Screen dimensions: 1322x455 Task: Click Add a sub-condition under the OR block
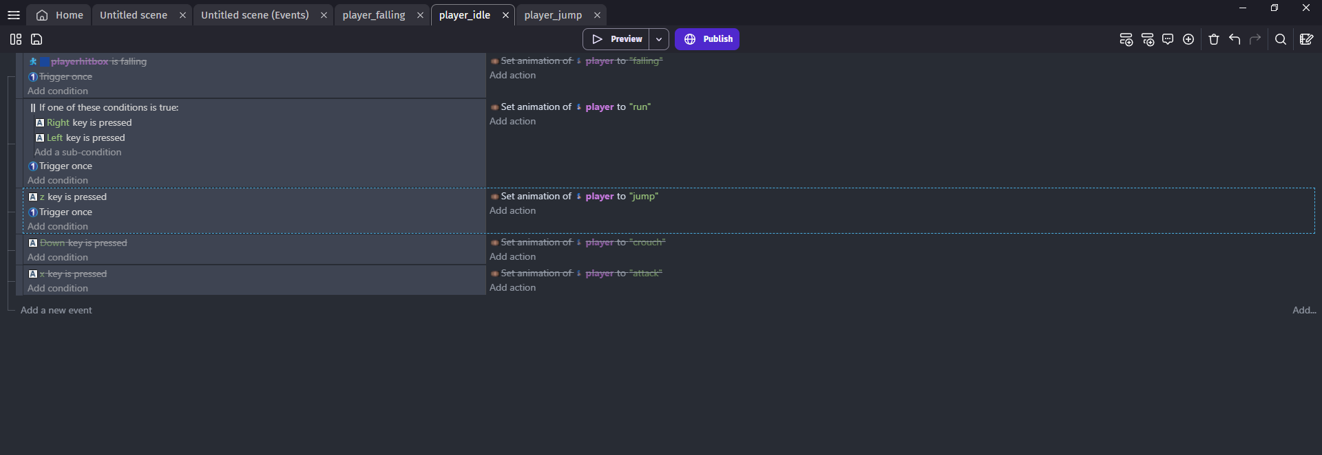[78, 152]
